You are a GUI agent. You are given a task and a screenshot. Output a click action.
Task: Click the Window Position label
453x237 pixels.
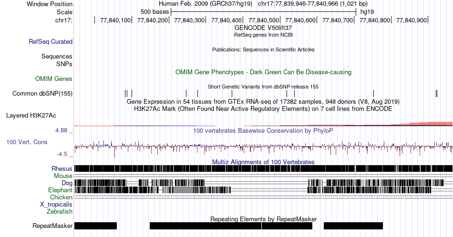tap(50, 4)
